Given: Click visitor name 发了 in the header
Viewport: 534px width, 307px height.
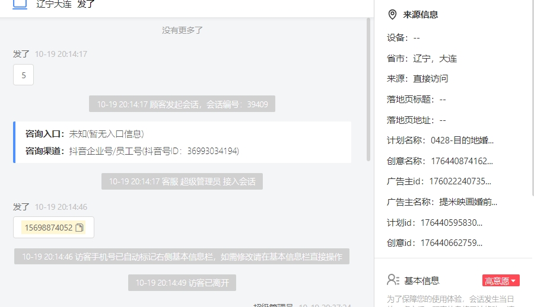Looking at the screenshot, I should 85,4.
